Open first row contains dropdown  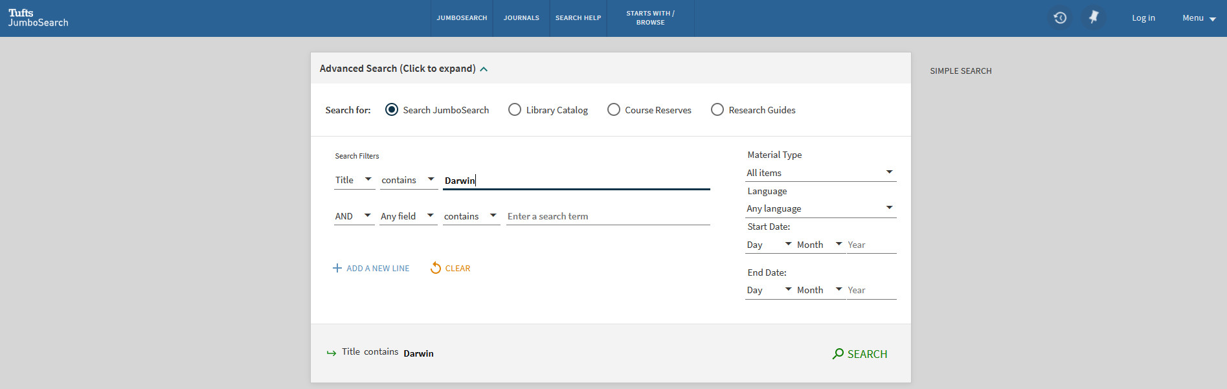409,180
